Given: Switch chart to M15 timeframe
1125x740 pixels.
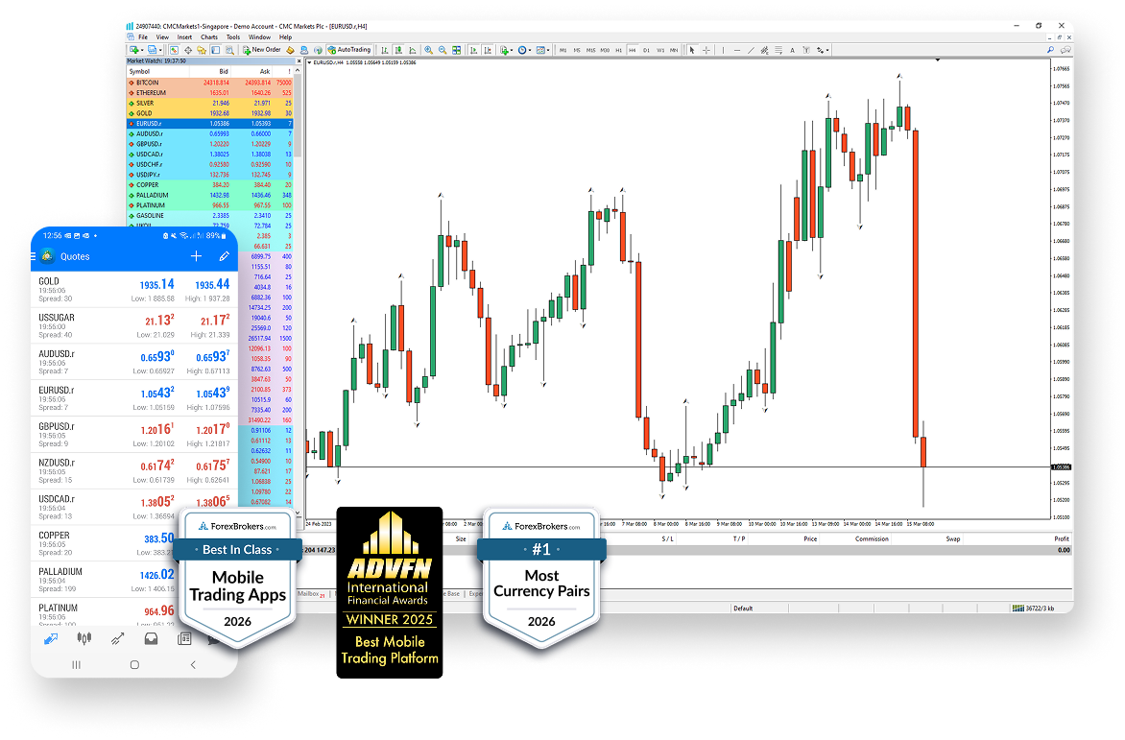Looking at the screenshot, I should point(590,50).
